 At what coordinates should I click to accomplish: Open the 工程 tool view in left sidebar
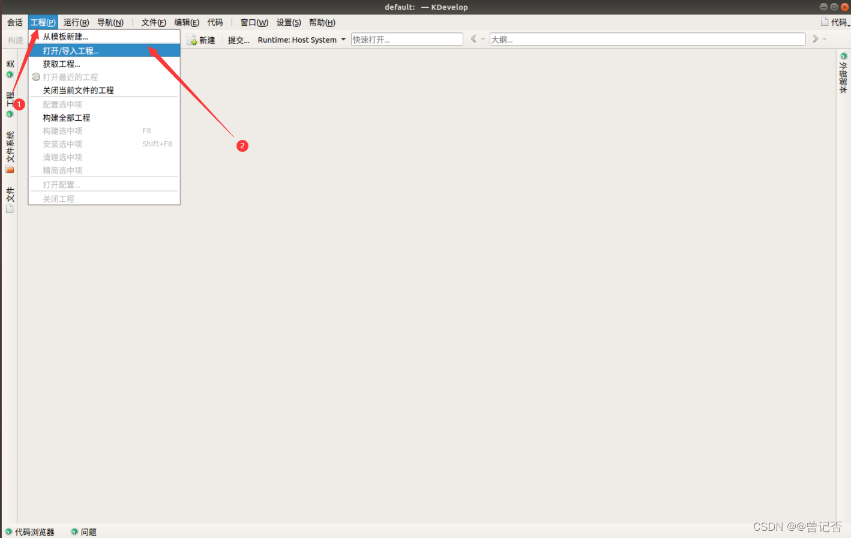pyautogui.click(x=10, y=104)
